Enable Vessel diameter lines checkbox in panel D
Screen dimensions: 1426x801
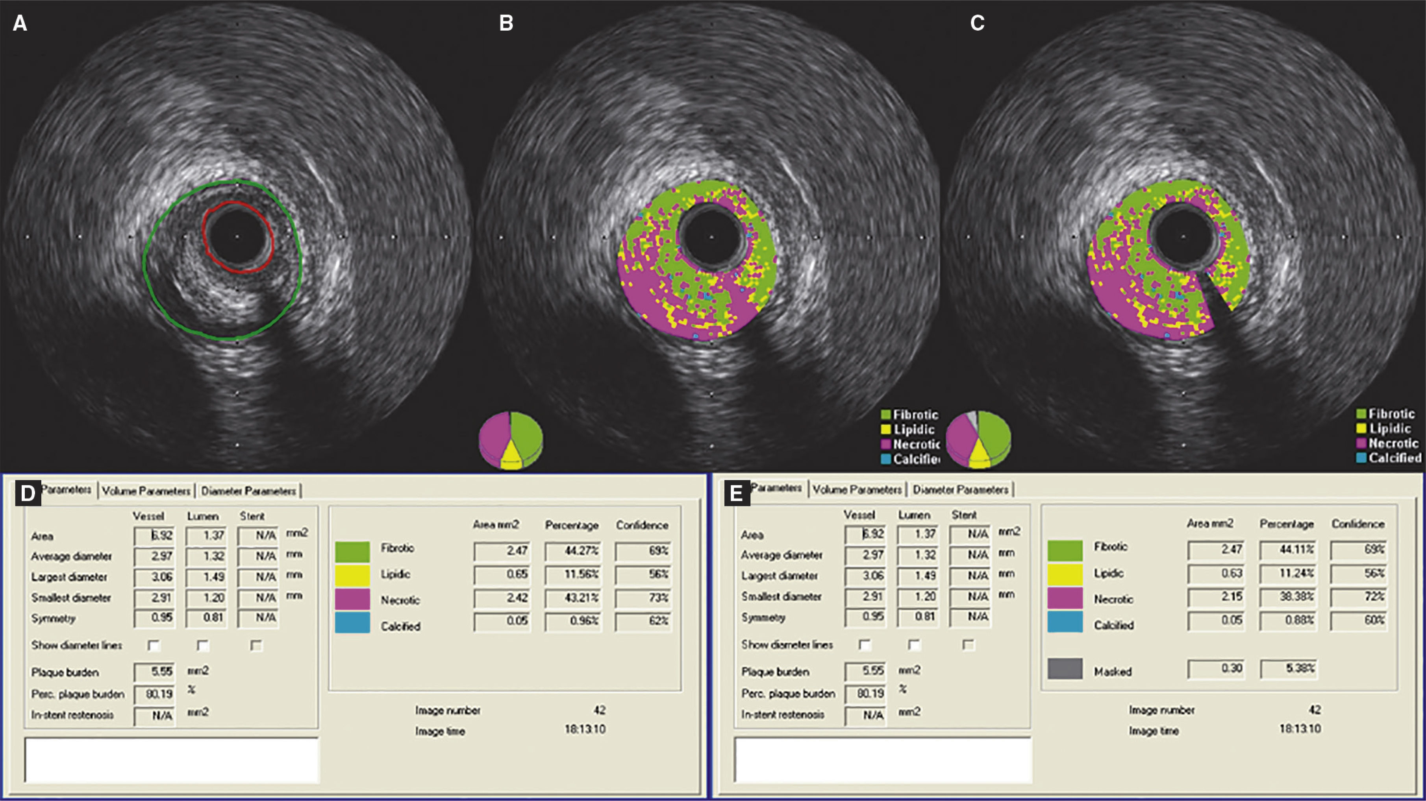point(154,646)
